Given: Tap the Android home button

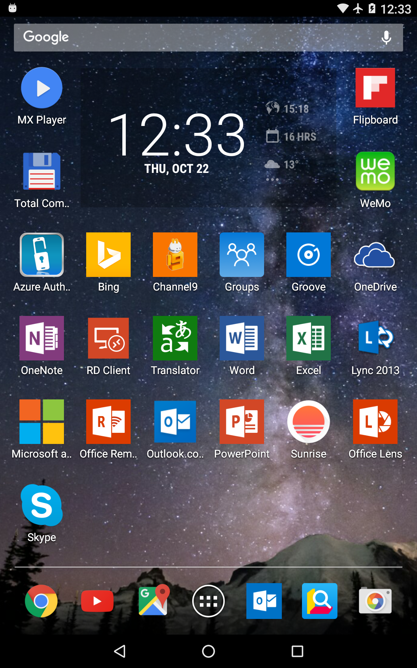Looking at the screenshot, I should click(x=208, y=651).
